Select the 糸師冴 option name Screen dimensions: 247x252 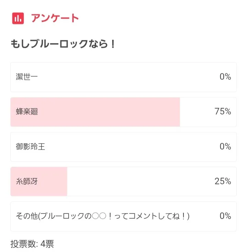pos(27,182)
